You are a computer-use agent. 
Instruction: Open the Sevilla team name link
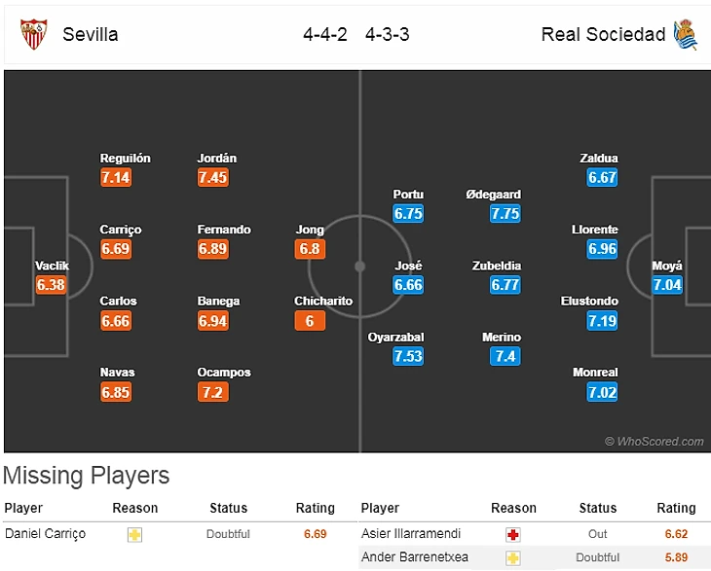pos(91,34)
